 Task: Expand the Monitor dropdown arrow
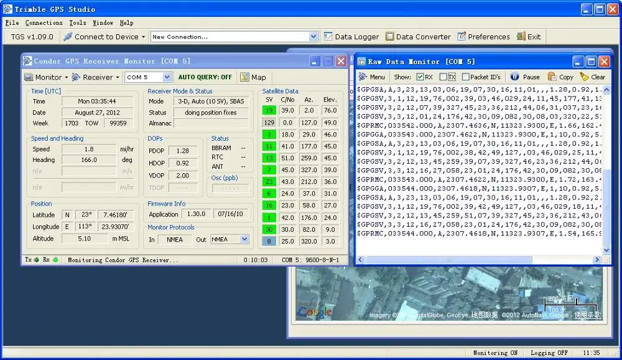[x=67, y=77]
